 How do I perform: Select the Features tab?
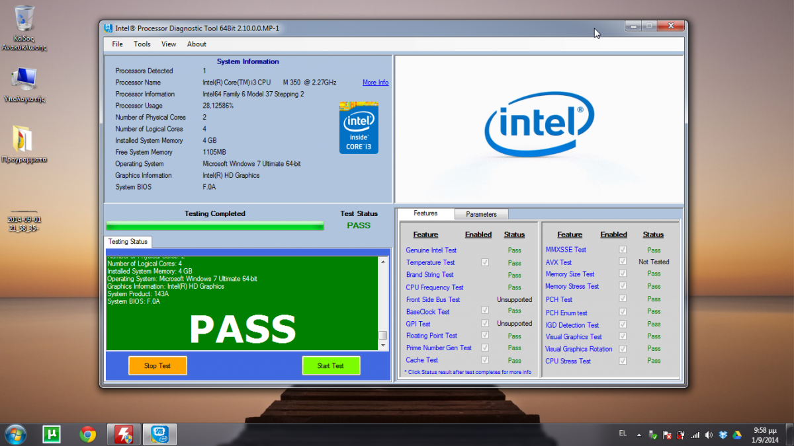click(x=425, y=213)
